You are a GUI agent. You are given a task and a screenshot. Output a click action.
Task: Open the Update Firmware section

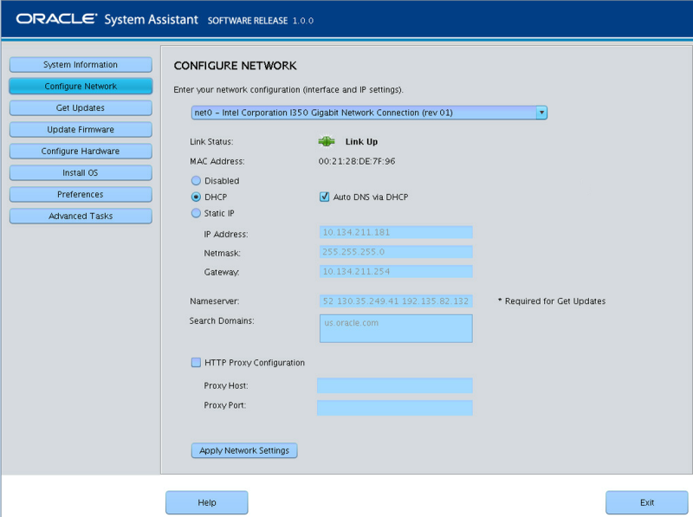tap(81, 130)
